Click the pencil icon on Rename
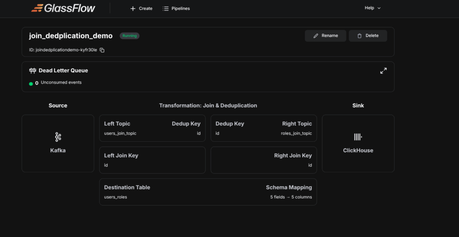This screenshot has width=459, height=237. [316, 36]
